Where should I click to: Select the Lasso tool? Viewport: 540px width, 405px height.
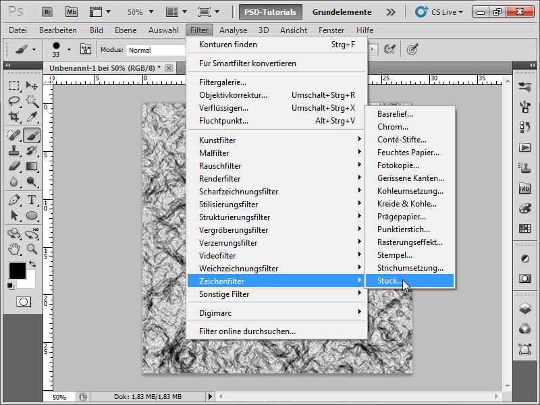[14, 101]
